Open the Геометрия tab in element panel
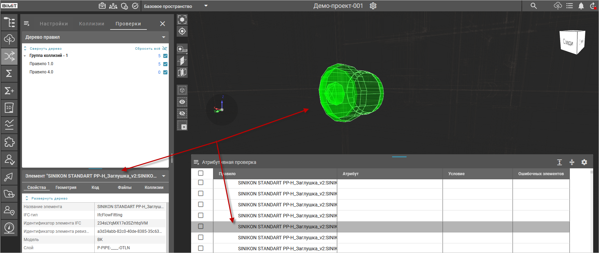599x253 pixels. point(66,188)
